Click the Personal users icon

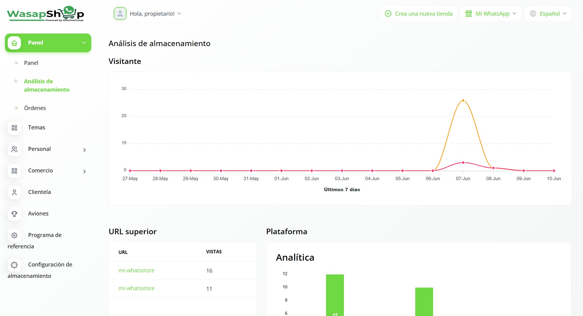point(14,149)
